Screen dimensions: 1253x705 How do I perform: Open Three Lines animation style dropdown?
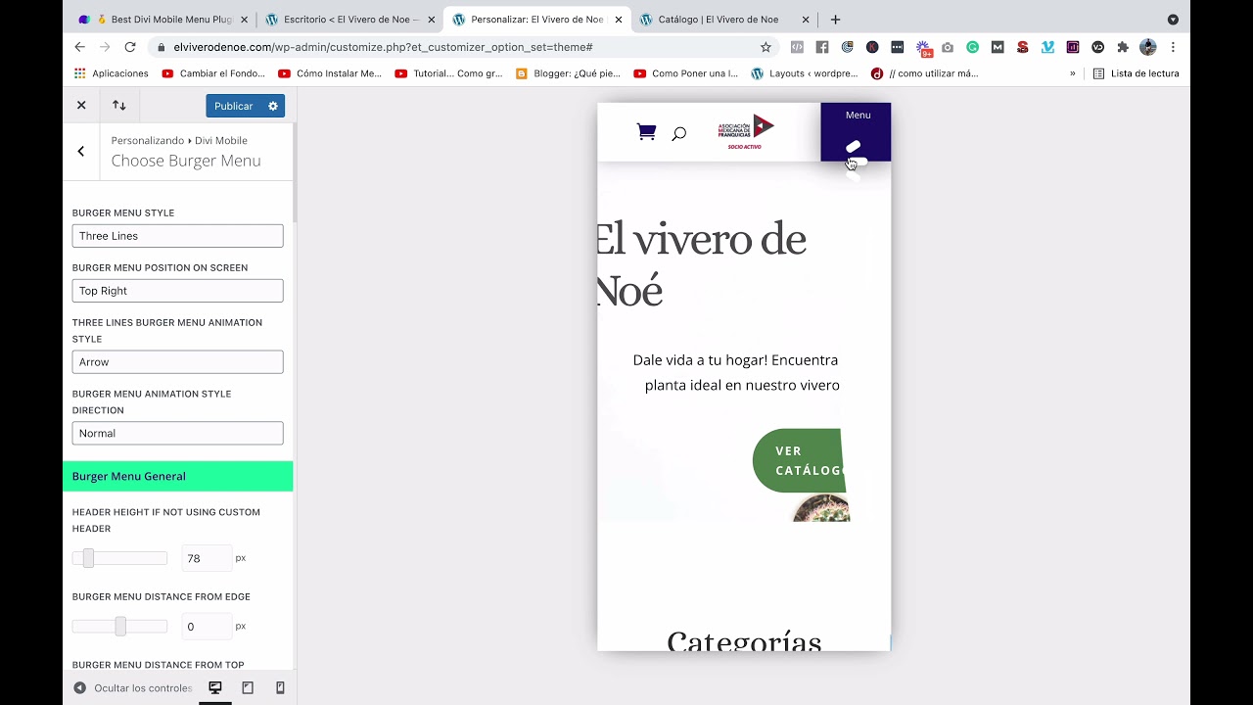(x=177, y=362)
